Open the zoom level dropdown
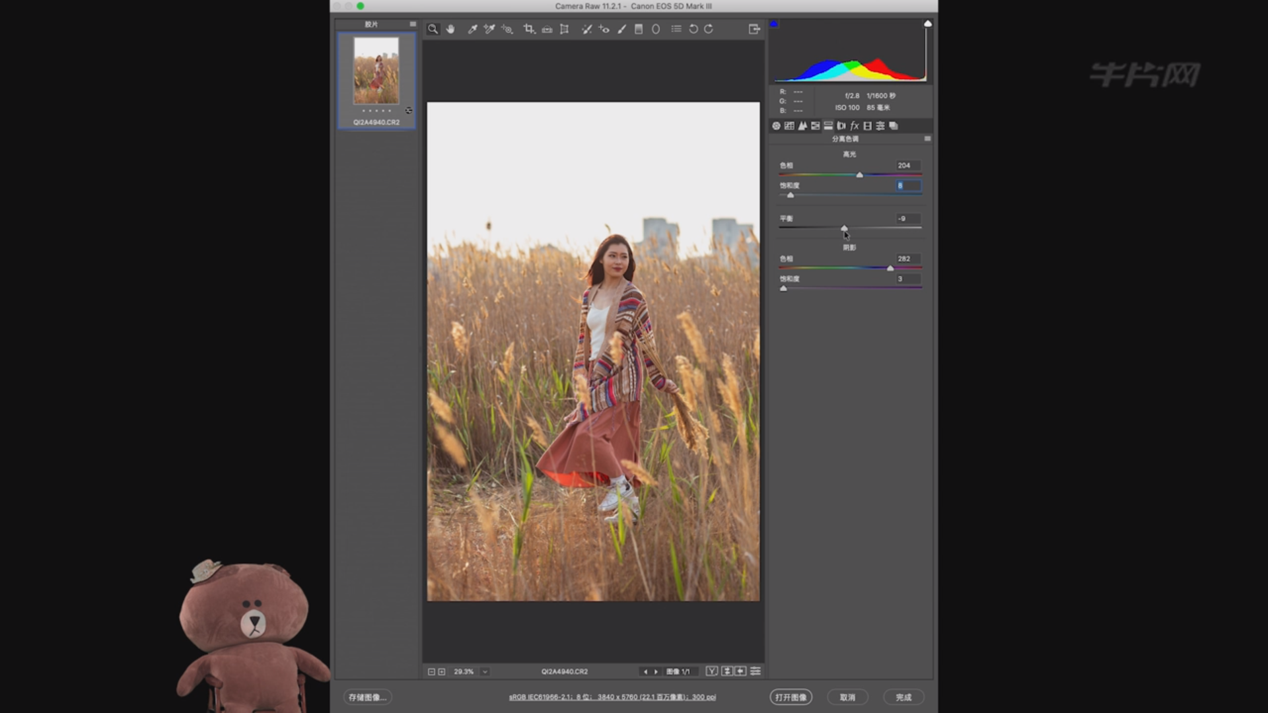The width and height of the screenshot is (1268, 713). click(485, 671)
